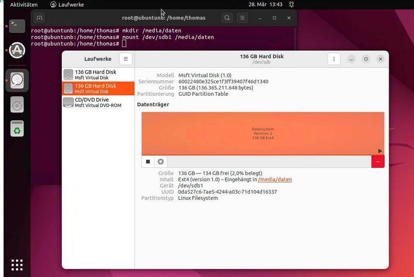Open the three-dot disk menu

(x=334, y=59)
